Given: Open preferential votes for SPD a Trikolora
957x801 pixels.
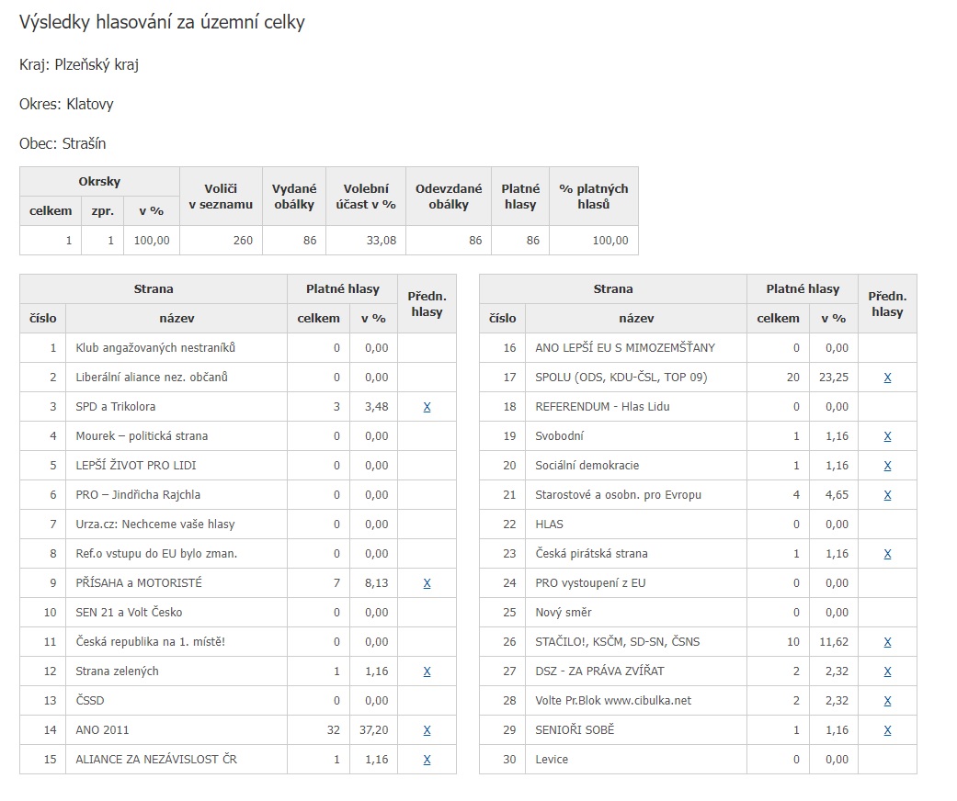Looking at the screenshot, I should pyautogui.click(x=427, y=407).
